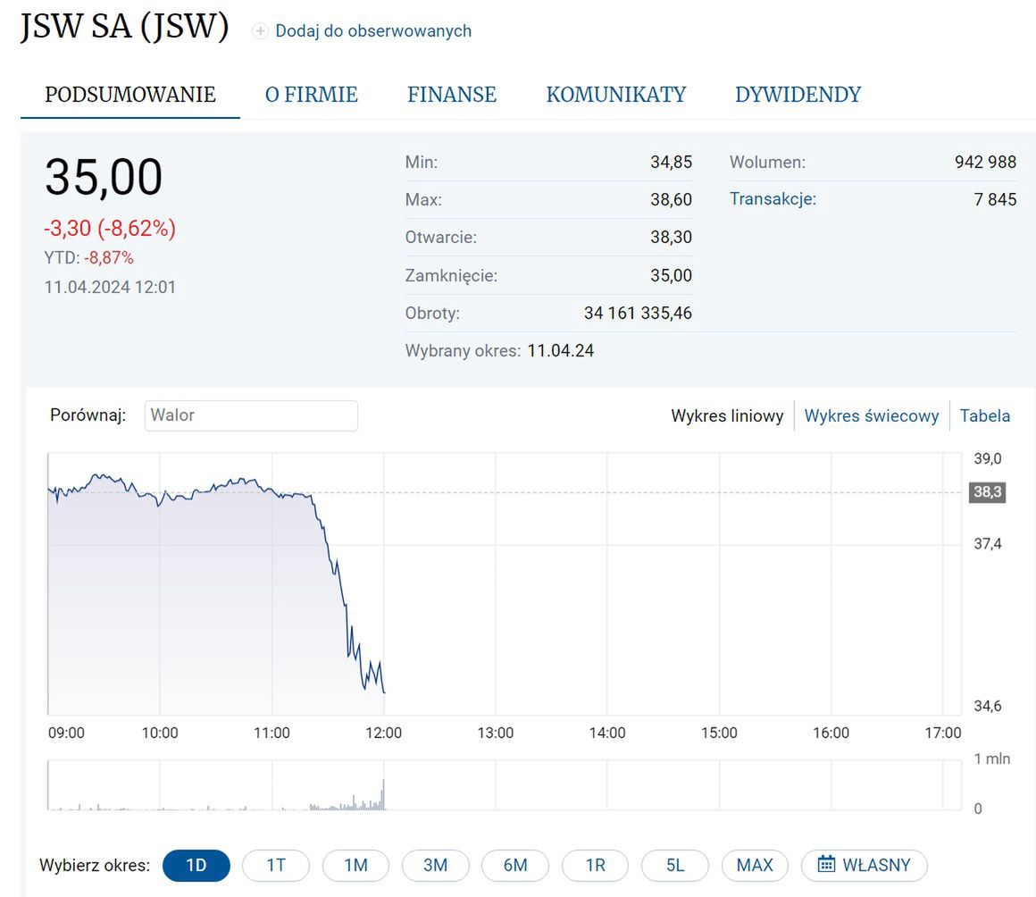Click the Transakcje link
Screen dimensions: 1036x897
coord(773,198)
